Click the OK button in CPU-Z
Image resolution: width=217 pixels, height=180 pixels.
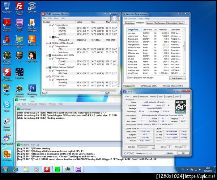click(183, 153)
